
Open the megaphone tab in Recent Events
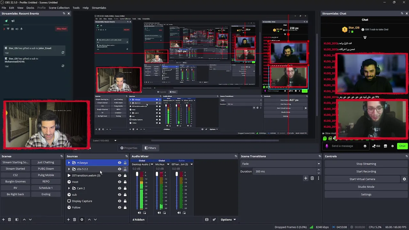pyautogui.click(x=13, y=21)
